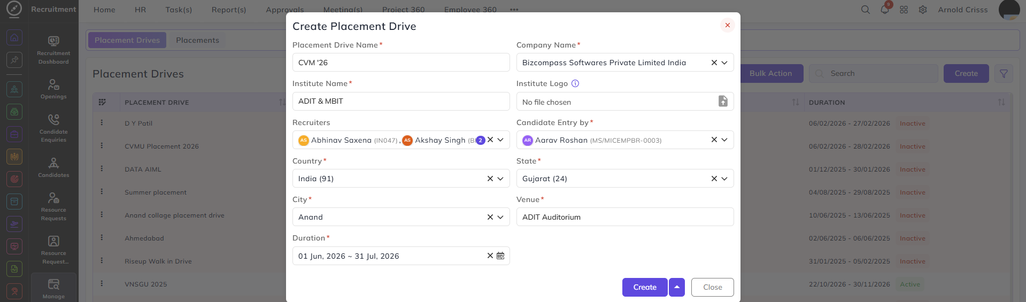
Task: Click the Bulk Action button
Action: coord(770,73)
